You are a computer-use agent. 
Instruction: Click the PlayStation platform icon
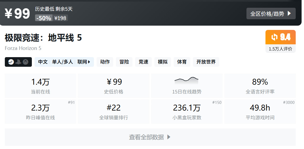coord(18,62)
